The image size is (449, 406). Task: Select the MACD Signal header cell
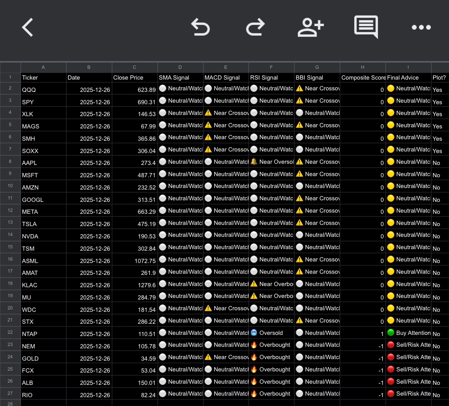point(226,77)
